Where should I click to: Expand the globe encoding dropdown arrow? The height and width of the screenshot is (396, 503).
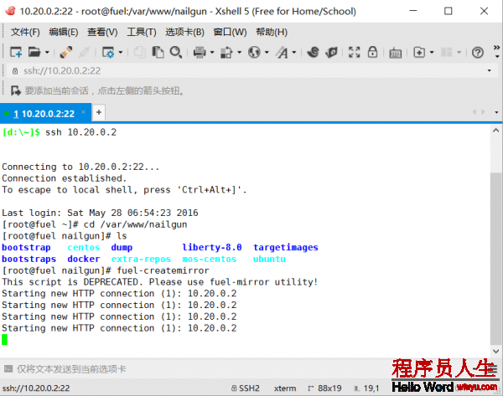267,52
